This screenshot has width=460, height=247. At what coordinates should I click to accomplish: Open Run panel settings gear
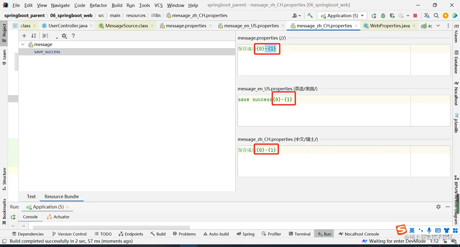point(438,207)
